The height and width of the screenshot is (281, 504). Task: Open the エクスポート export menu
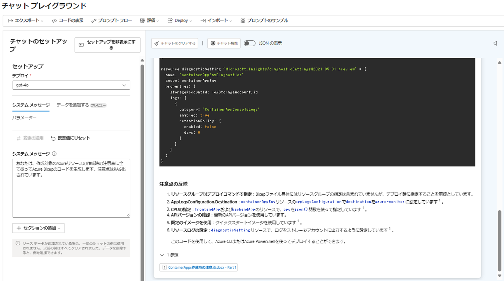[26, 21]
